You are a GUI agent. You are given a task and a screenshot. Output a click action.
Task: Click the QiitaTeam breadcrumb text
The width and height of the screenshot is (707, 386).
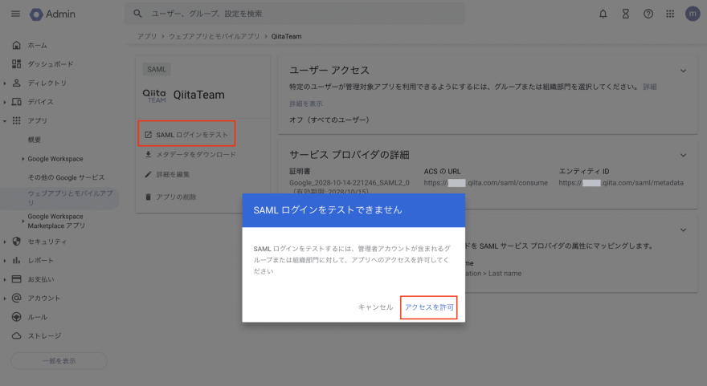pos(286,36)
